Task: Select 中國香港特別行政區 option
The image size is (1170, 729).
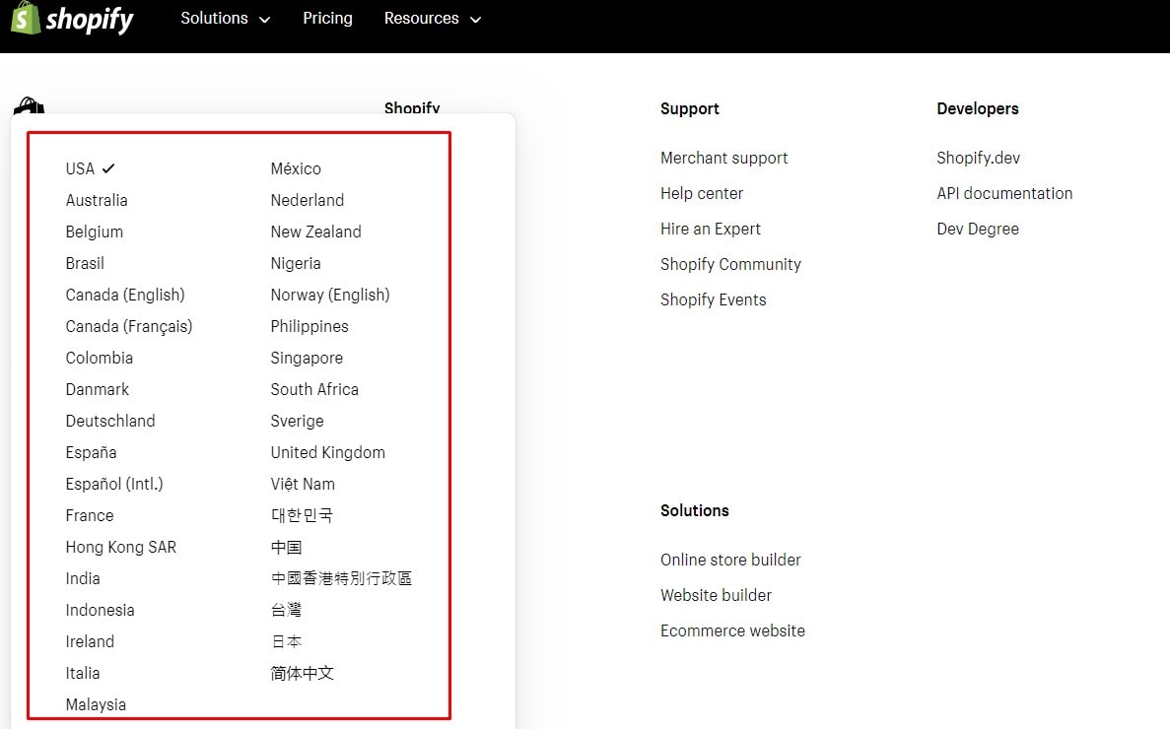Action: pos(341,578)
